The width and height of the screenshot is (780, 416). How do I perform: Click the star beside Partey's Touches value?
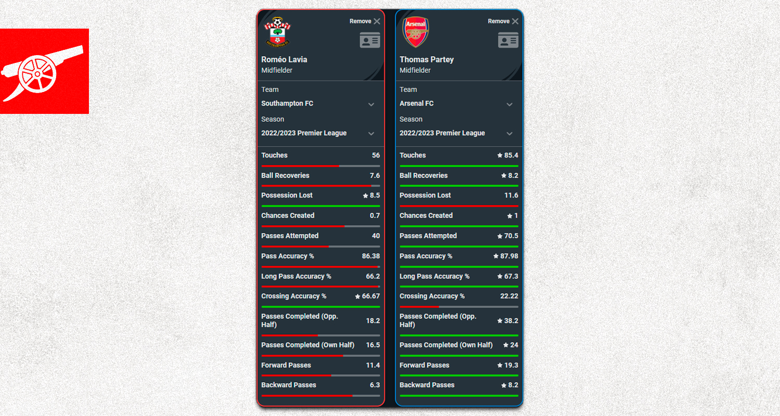click(x=500, y=155)
